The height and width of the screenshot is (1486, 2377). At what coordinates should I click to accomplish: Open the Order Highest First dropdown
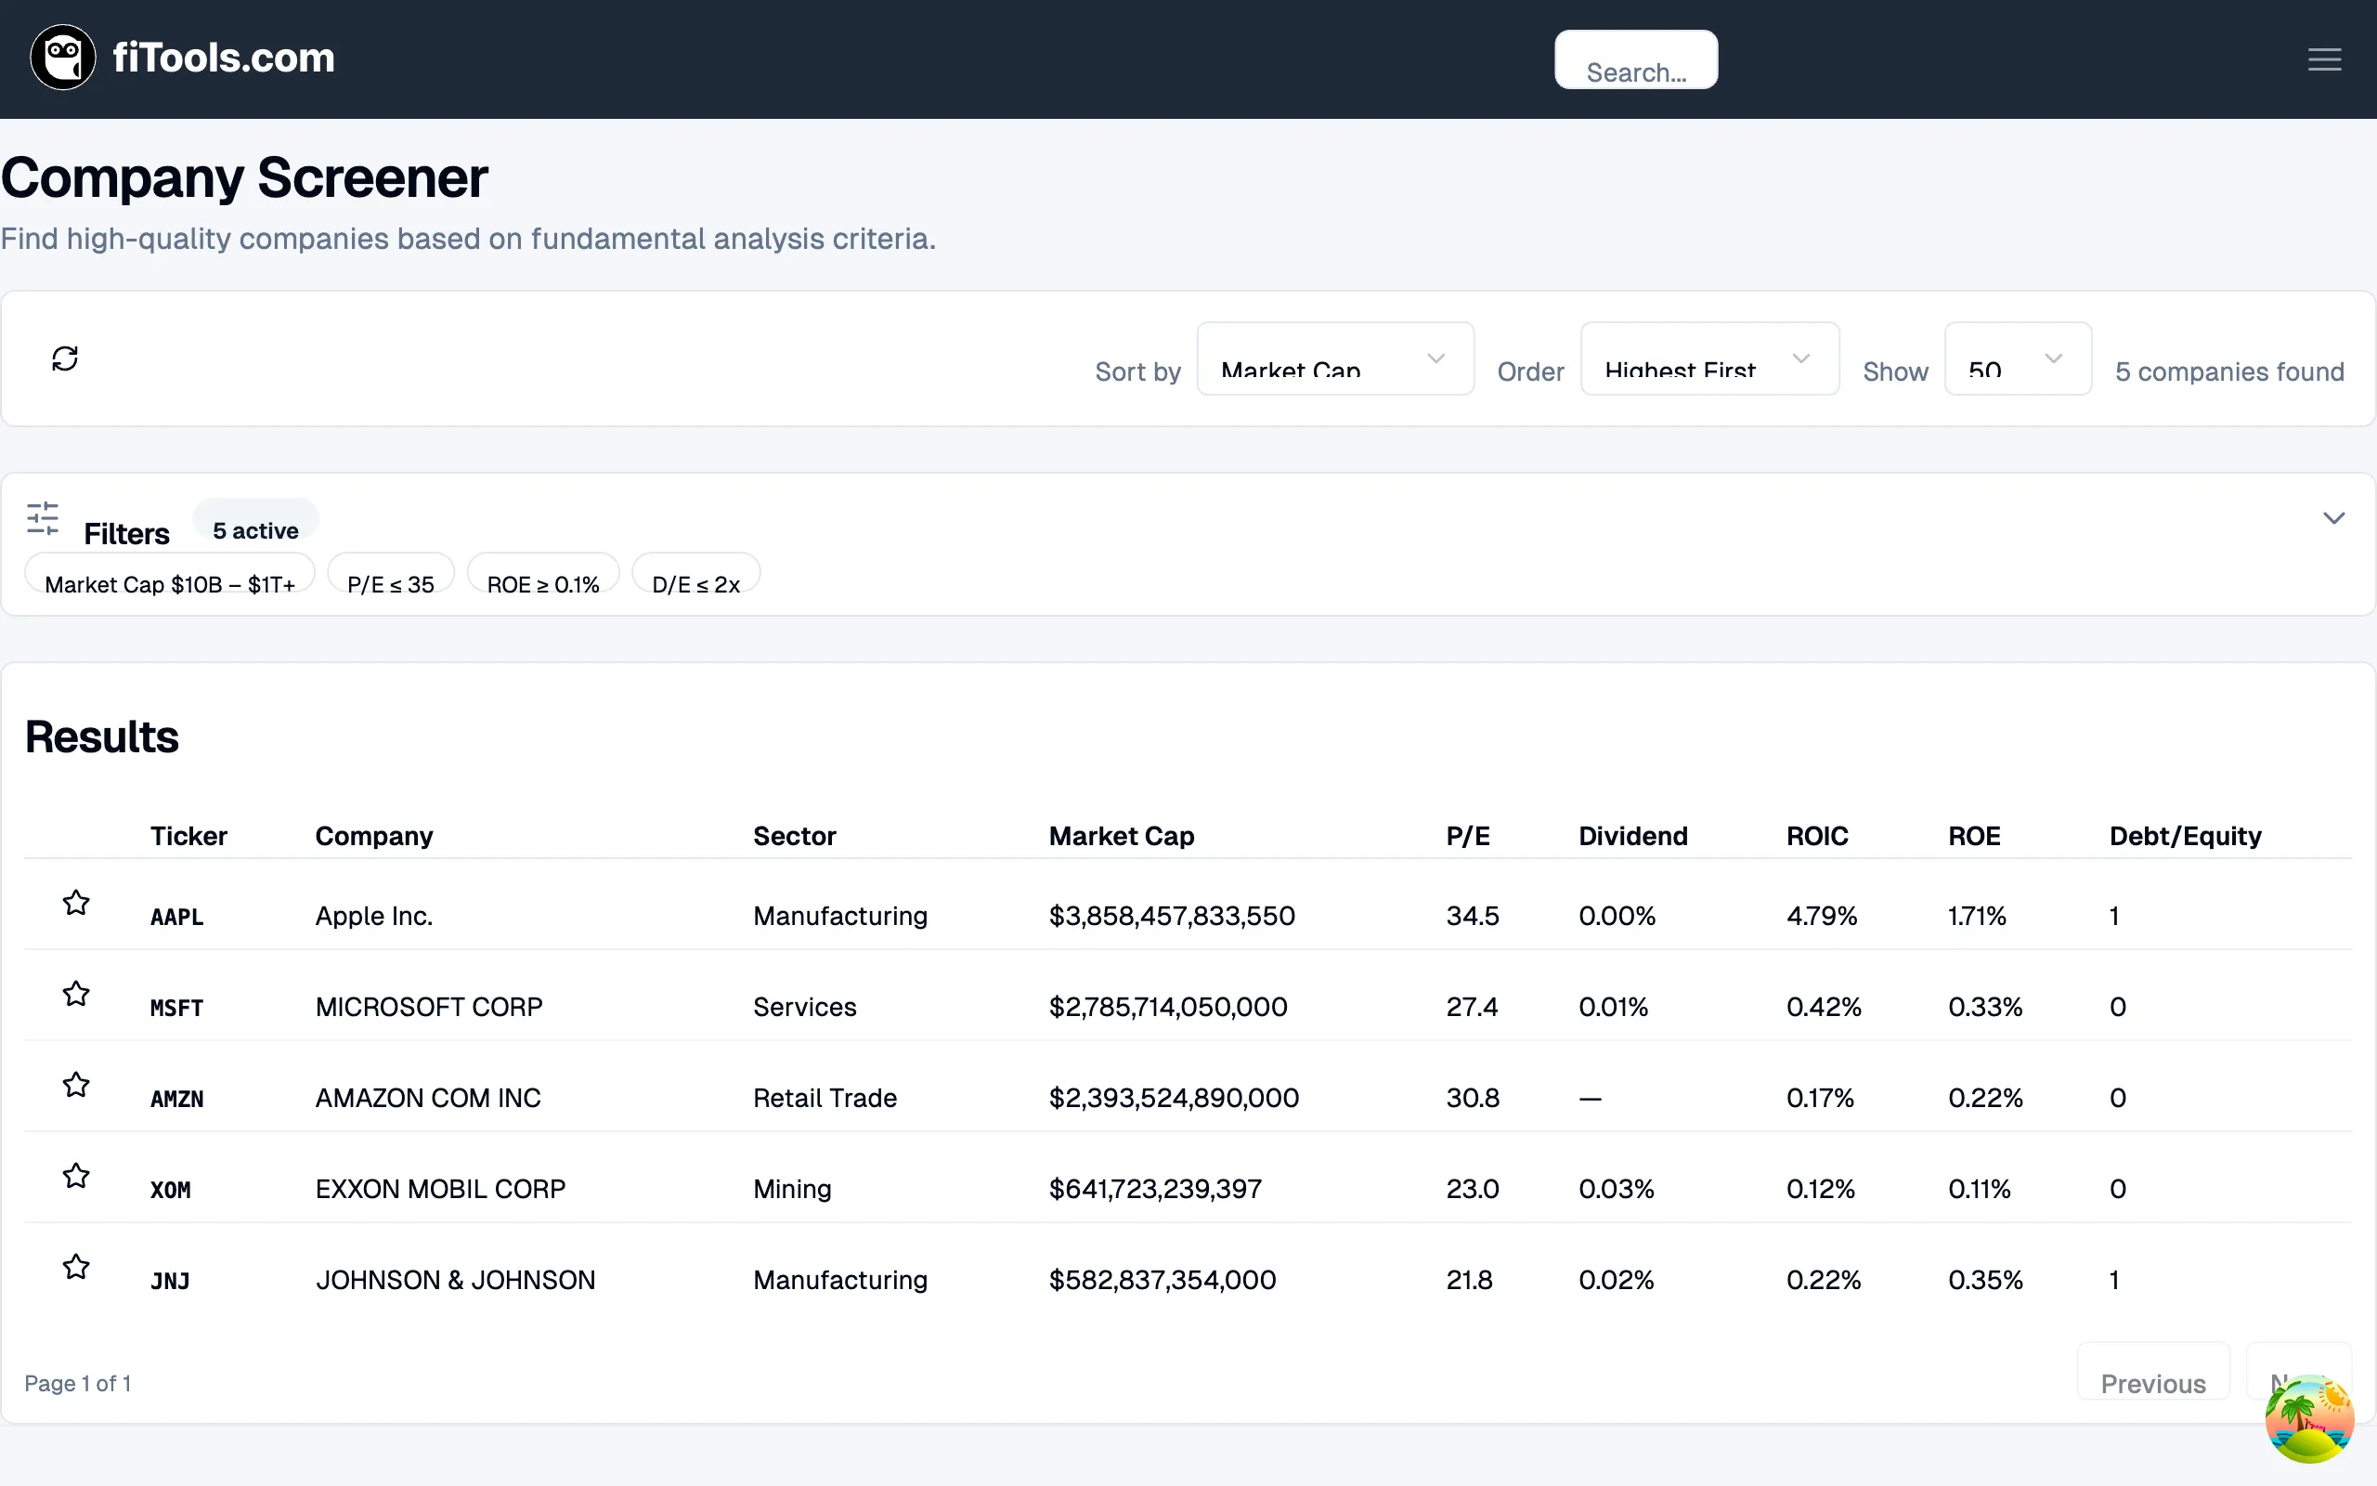pos(1709,358)
